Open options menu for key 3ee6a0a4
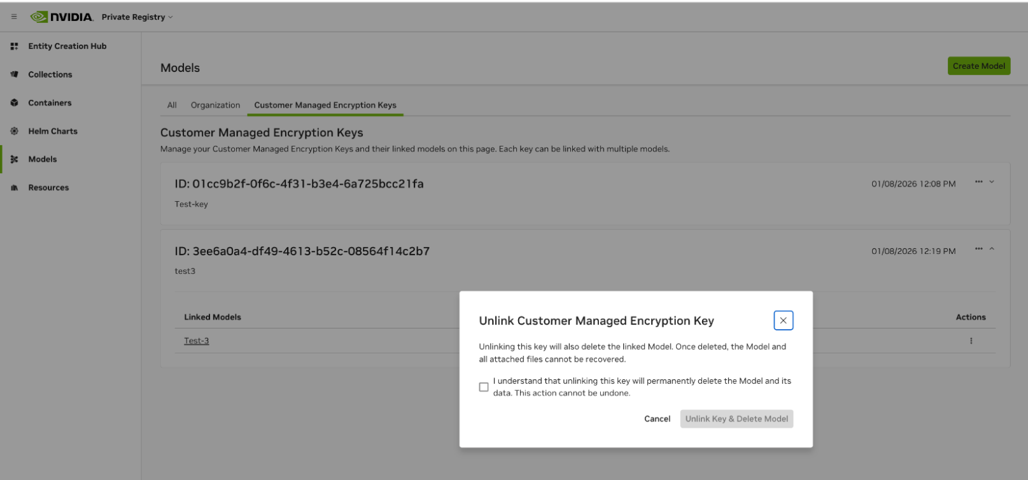Viewport: 1028px width, 480px height. click(x=978, y=249)
